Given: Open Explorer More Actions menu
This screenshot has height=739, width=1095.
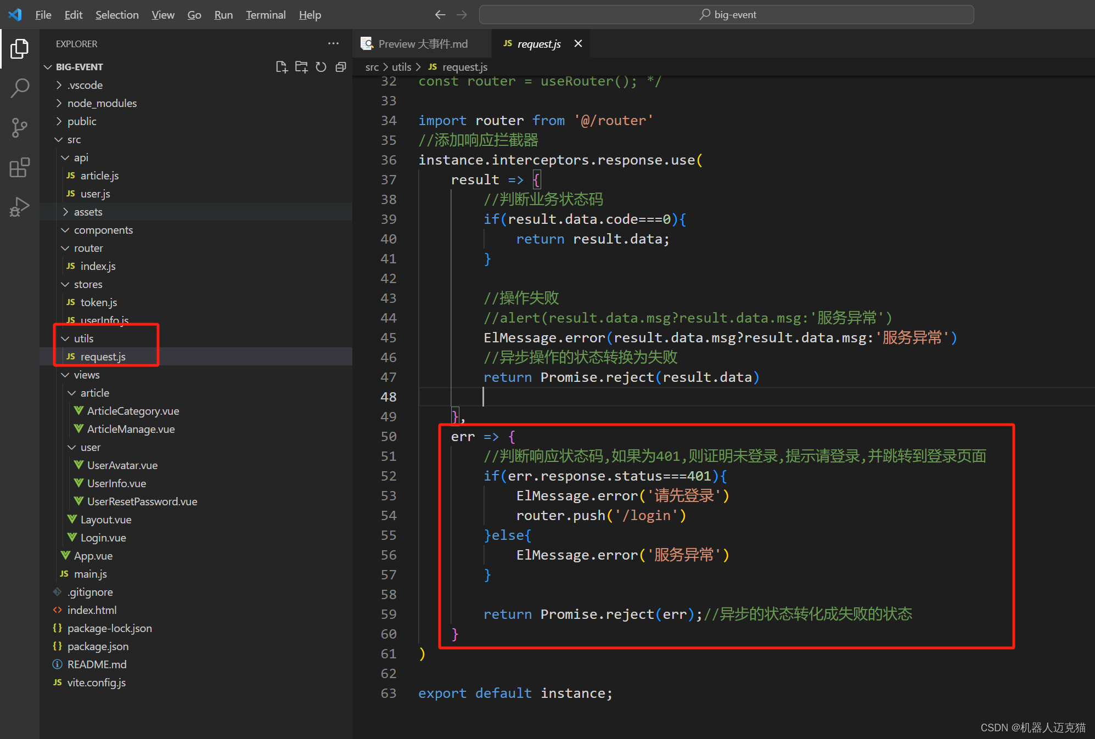Looking at the screenshot, I should (x=333, y=43).
